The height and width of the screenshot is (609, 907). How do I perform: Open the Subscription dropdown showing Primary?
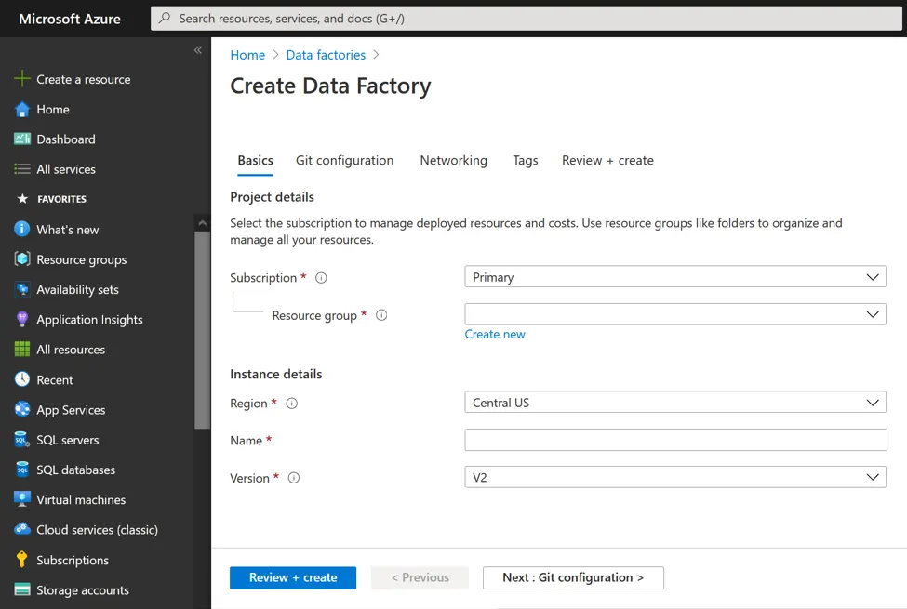(x=675, y=276)
